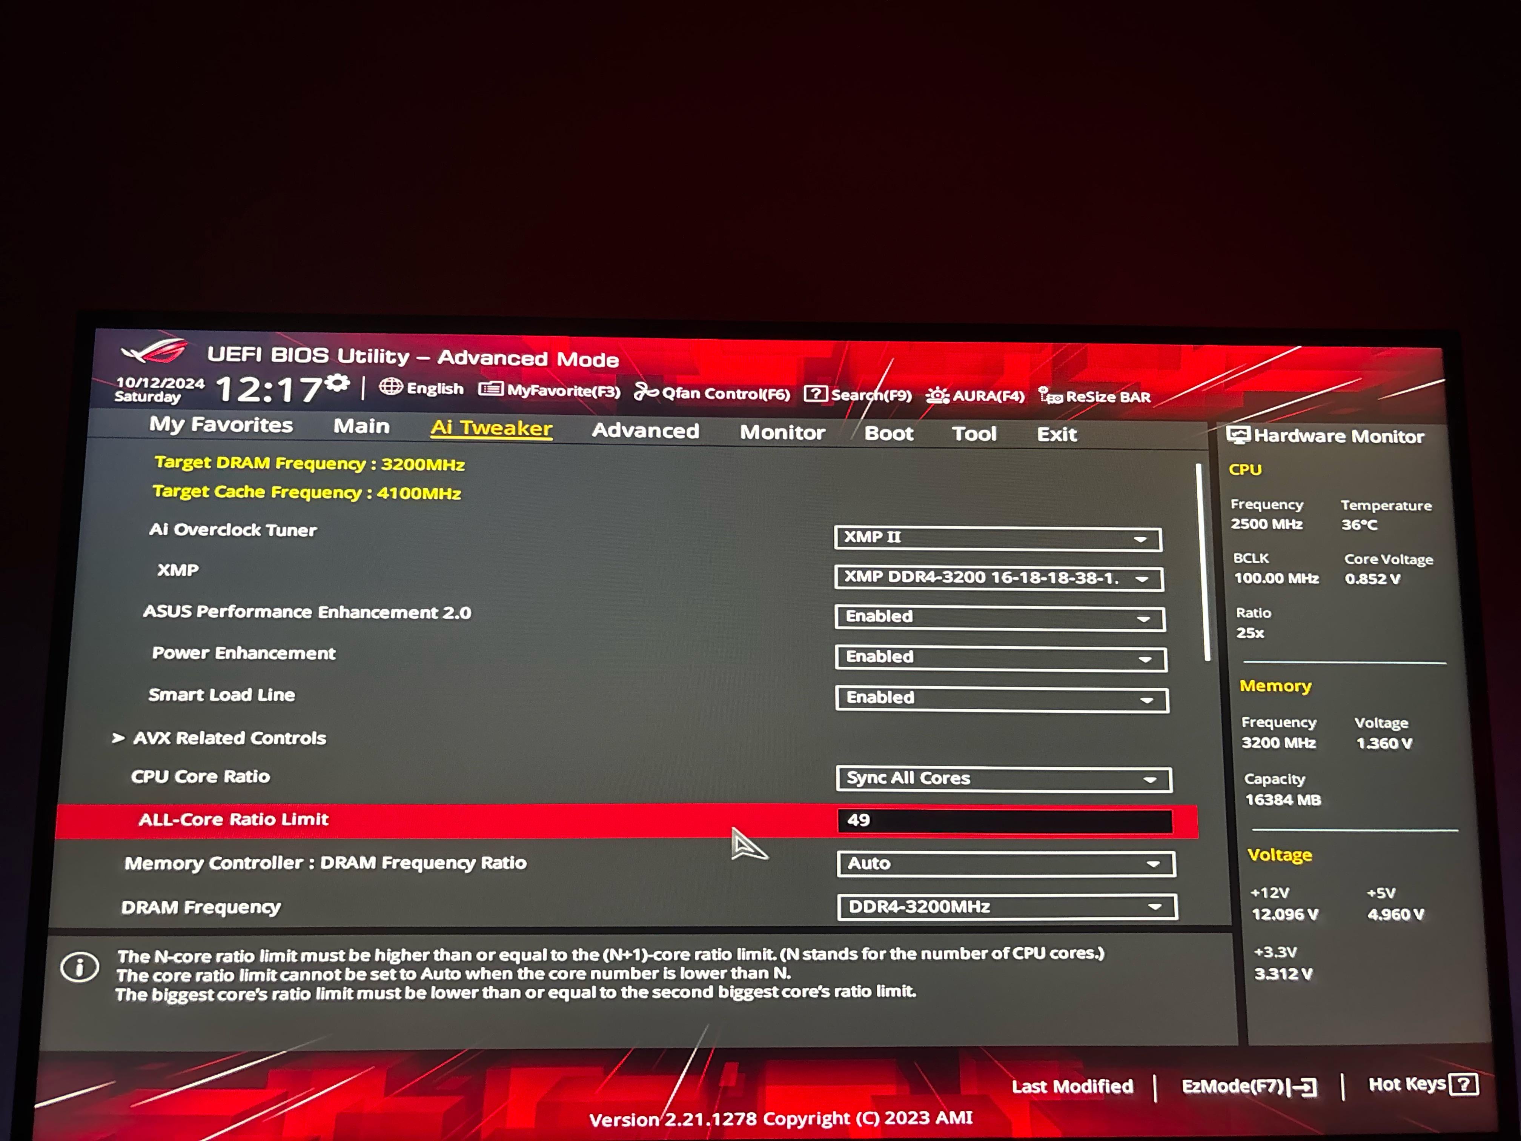Click the ReSize BAR button
The width and height of the screenshot is (1521, 1141).
click(1095, 396)
